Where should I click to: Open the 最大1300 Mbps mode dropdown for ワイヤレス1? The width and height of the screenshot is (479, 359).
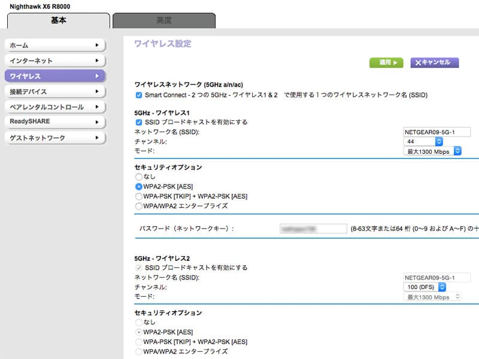[x=432, y=151]
